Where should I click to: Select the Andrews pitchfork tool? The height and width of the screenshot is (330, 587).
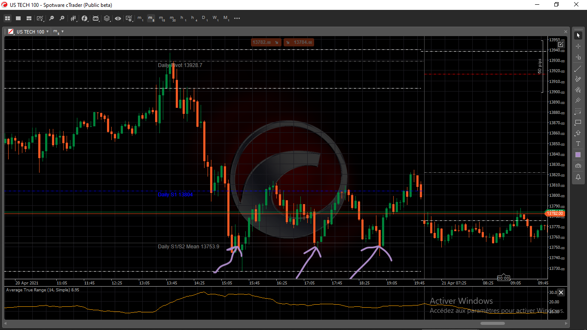point(578,101)
